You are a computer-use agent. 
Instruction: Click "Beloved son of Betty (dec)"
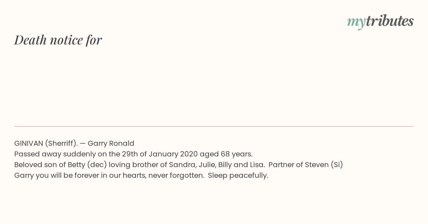click(x=61, y=165)
